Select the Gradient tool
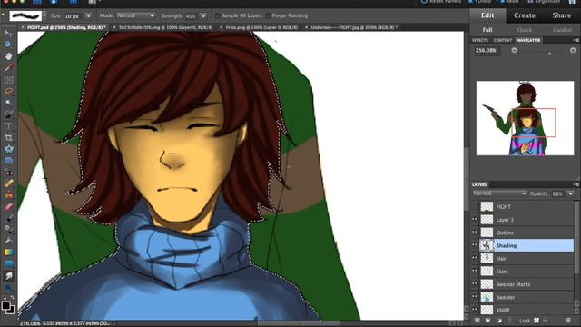This screenshot has width=581, height=327. (8, 253)
